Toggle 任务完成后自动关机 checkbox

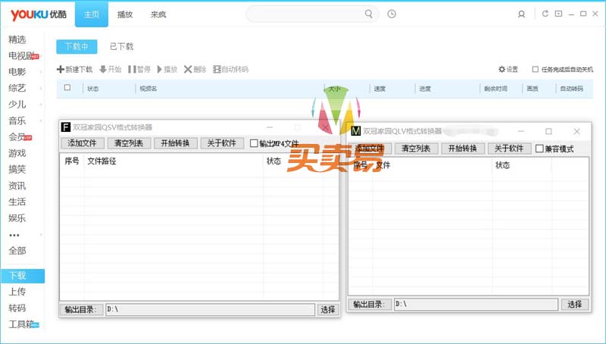coord(536,69)
